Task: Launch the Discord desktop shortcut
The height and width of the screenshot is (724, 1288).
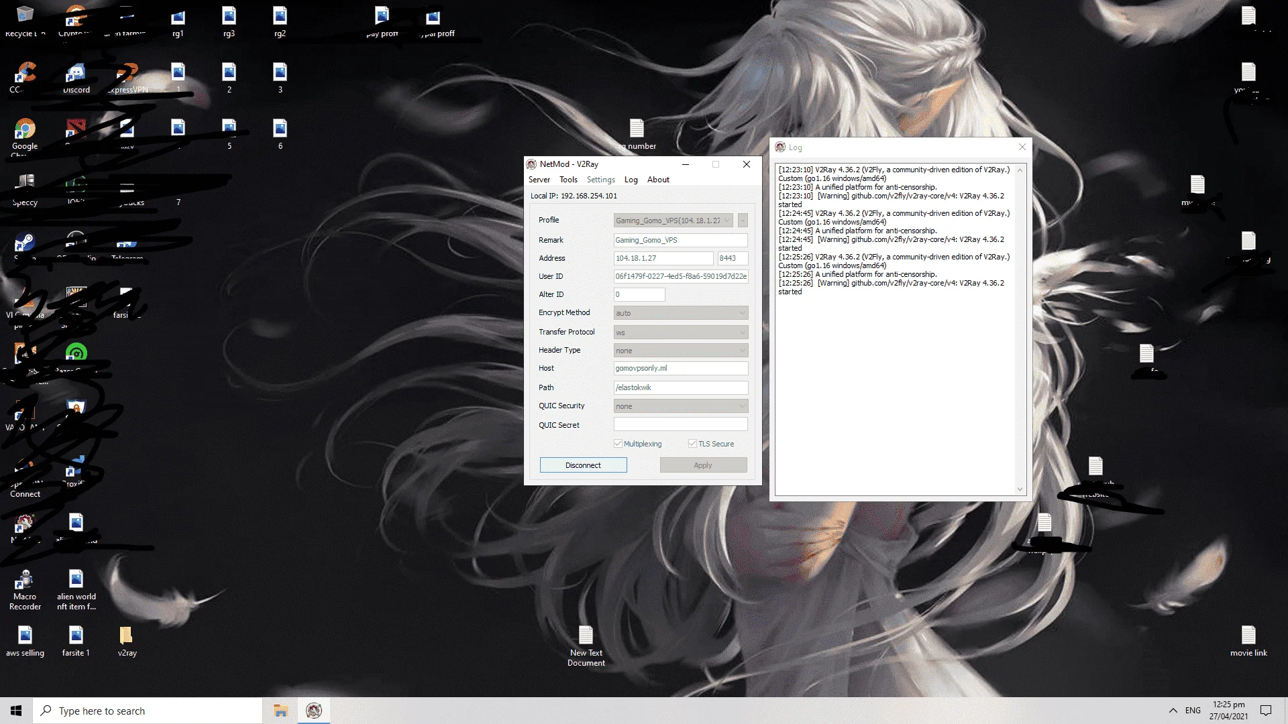Action: (x=76, y=78)
